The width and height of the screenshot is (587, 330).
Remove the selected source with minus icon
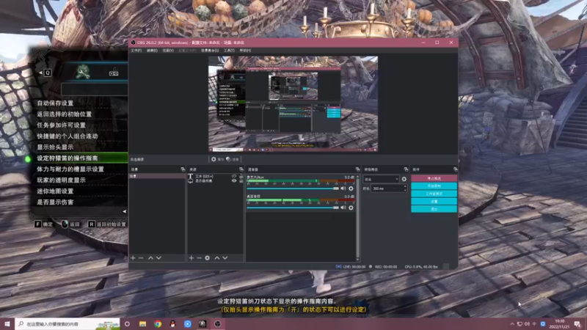click(199, 258)
